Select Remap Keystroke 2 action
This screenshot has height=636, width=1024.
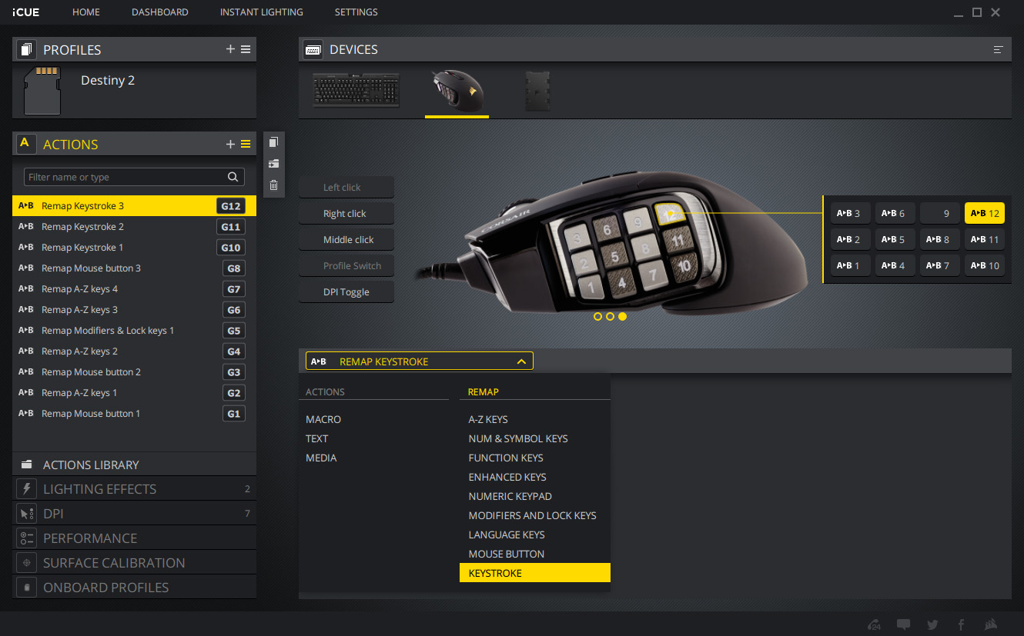[x=134, y=227]
